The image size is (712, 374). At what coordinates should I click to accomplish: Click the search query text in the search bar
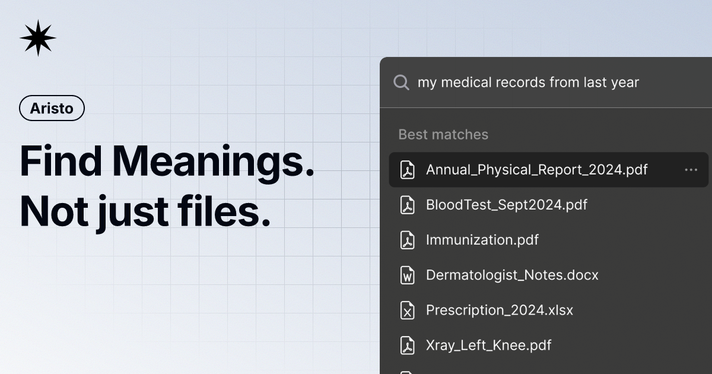[529, 83]
